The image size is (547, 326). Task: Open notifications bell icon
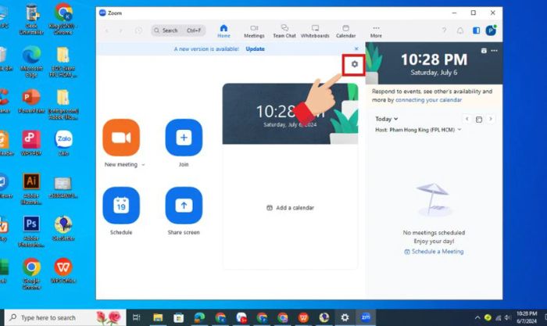pos(460,30)
